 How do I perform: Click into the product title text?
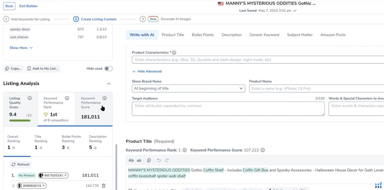click(x=256, y=173)
